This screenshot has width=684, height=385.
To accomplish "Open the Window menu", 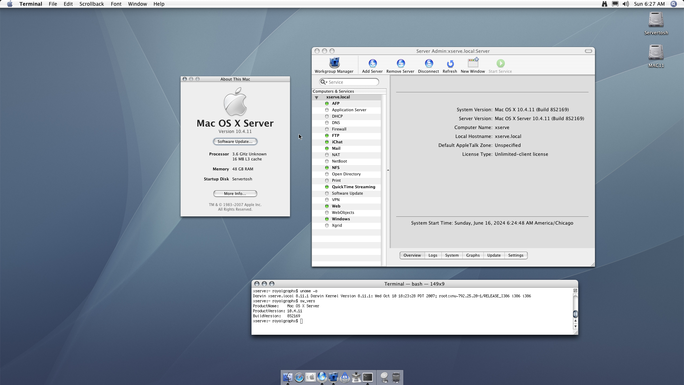I will (x=138, y=4).
